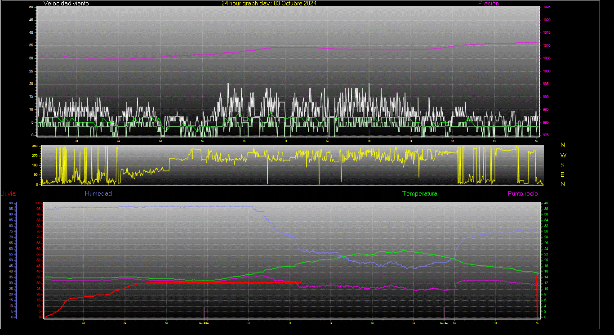Click hour 14 on the humidity chart time axis
614x335 pixels.
pos(331,323)
